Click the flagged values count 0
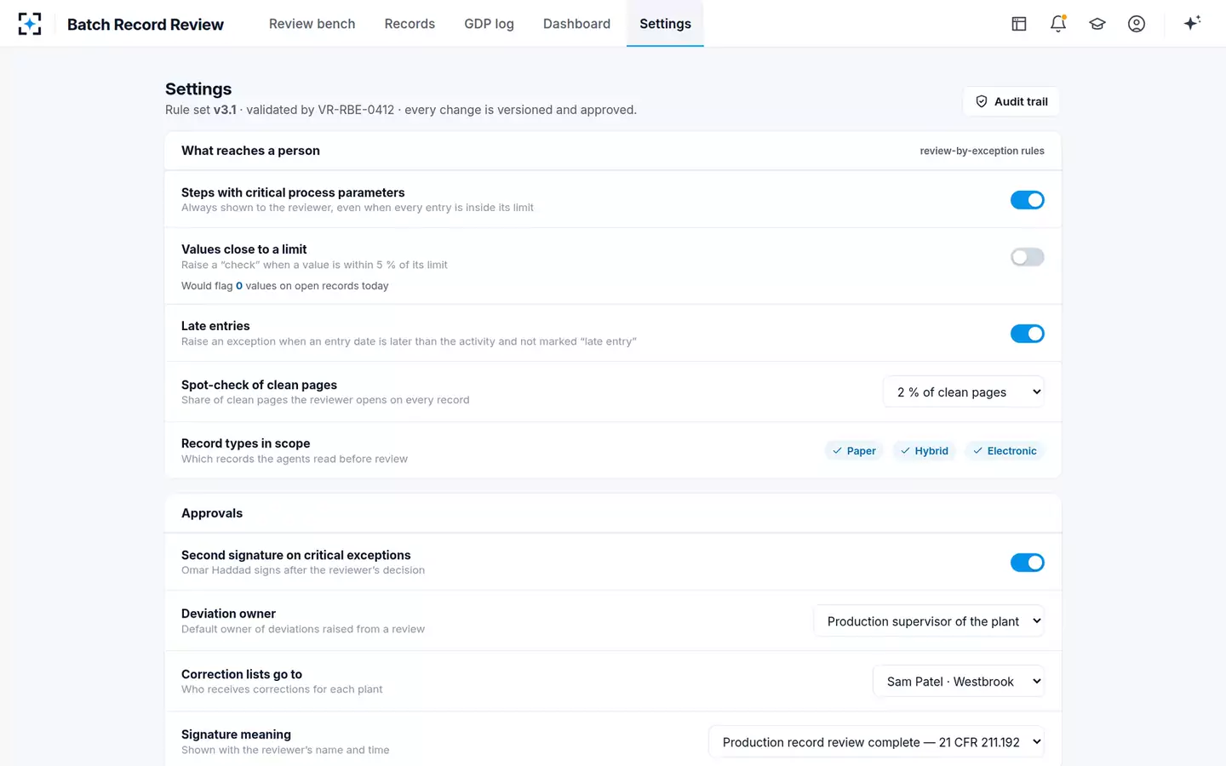This screenshot has height=766, width=1226. [239, 286]
